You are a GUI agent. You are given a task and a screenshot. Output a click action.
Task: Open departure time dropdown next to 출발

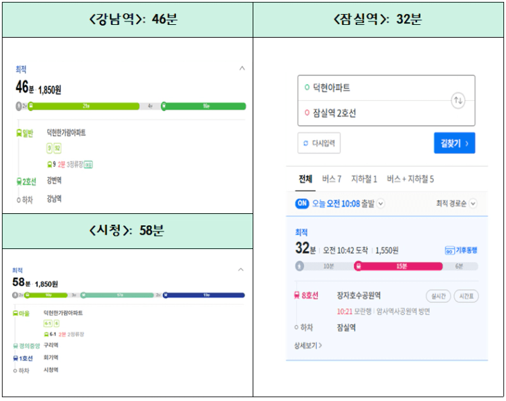point(381,204)
